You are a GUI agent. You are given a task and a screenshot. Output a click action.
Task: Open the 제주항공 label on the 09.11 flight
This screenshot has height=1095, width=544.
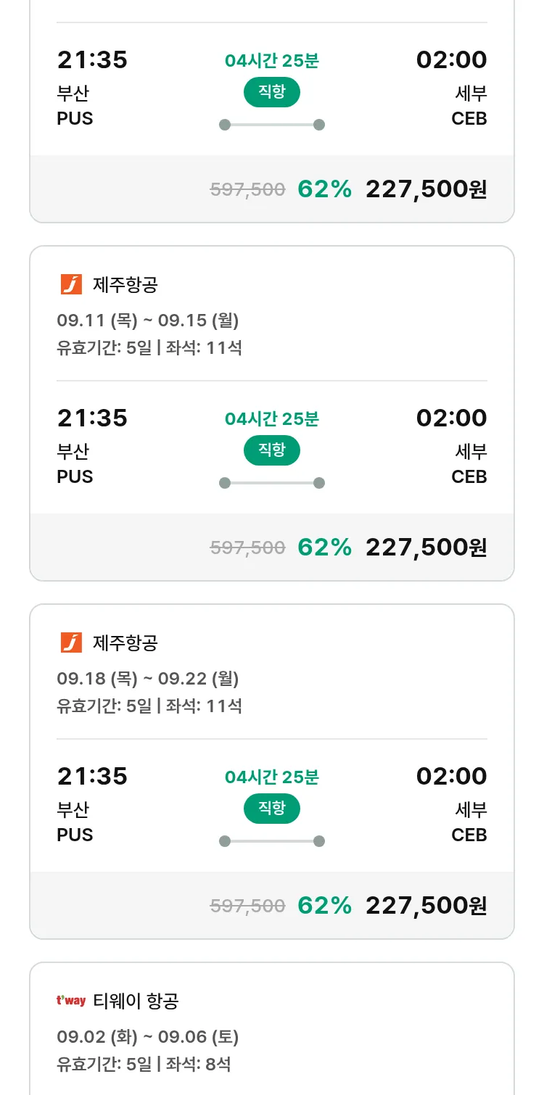point(125,285)
